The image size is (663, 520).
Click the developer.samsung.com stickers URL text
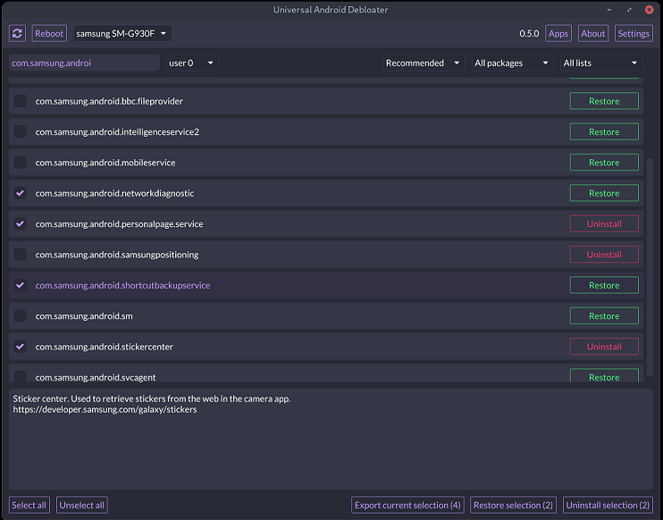pos(105,410)
